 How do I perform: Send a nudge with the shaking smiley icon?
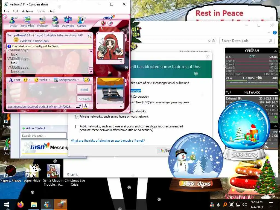(86, 80)
